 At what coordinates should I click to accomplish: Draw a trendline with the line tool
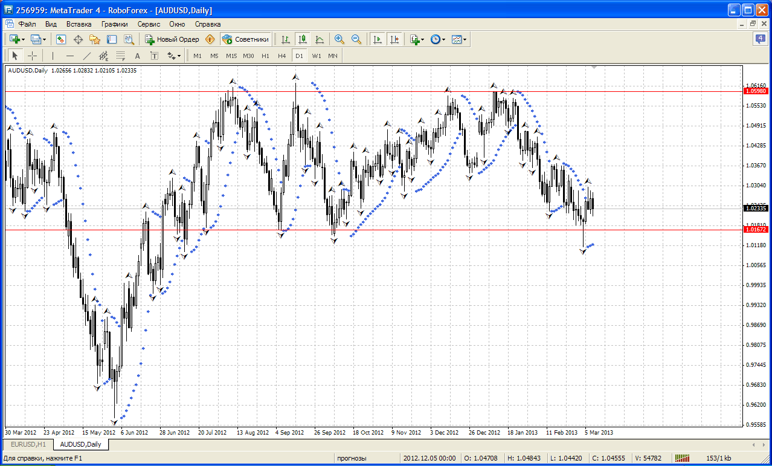[x=86, y=56]
